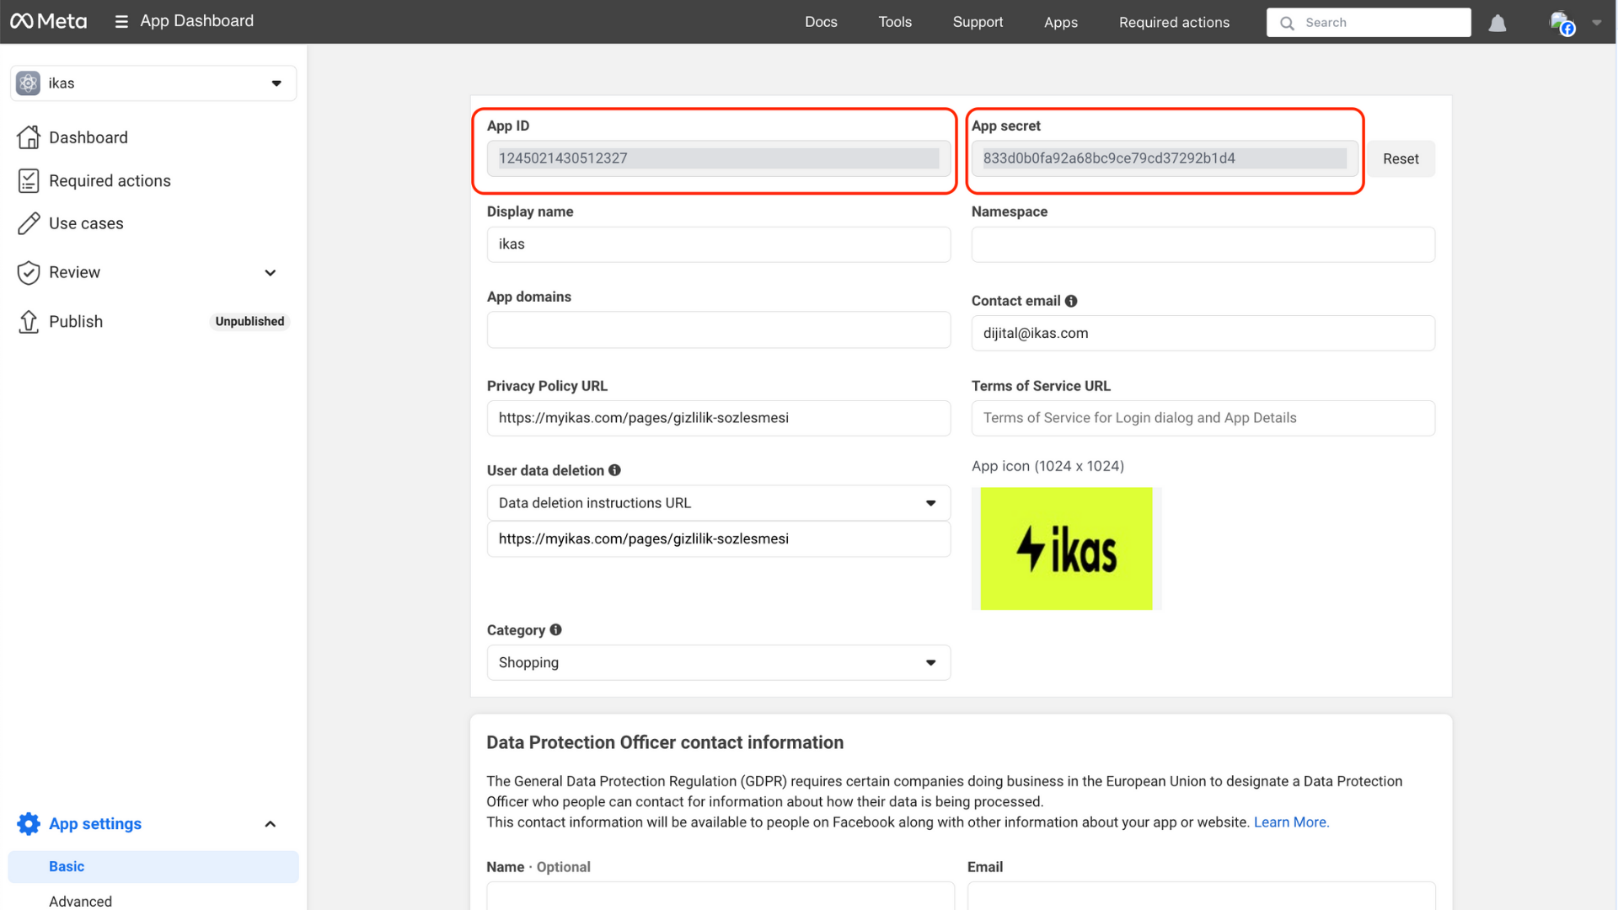This screenshot has height=910, width=1618.
Task: Click the App icon (1024 x 1024) label
Action: [x=1047, y=466]
